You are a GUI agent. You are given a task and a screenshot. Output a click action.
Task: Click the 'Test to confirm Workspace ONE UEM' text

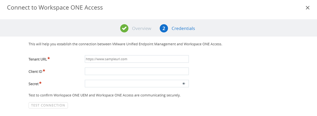click(x=104, y=95)
